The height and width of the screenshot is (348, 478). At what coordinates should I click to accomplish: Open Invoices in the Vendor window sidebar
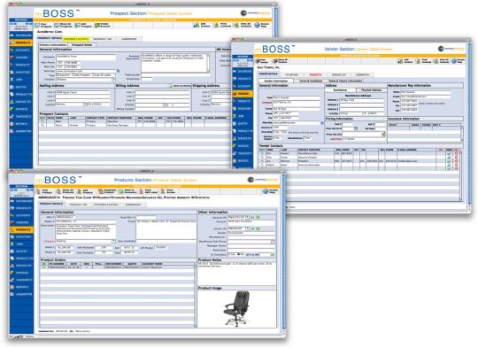tap(243, 146)
